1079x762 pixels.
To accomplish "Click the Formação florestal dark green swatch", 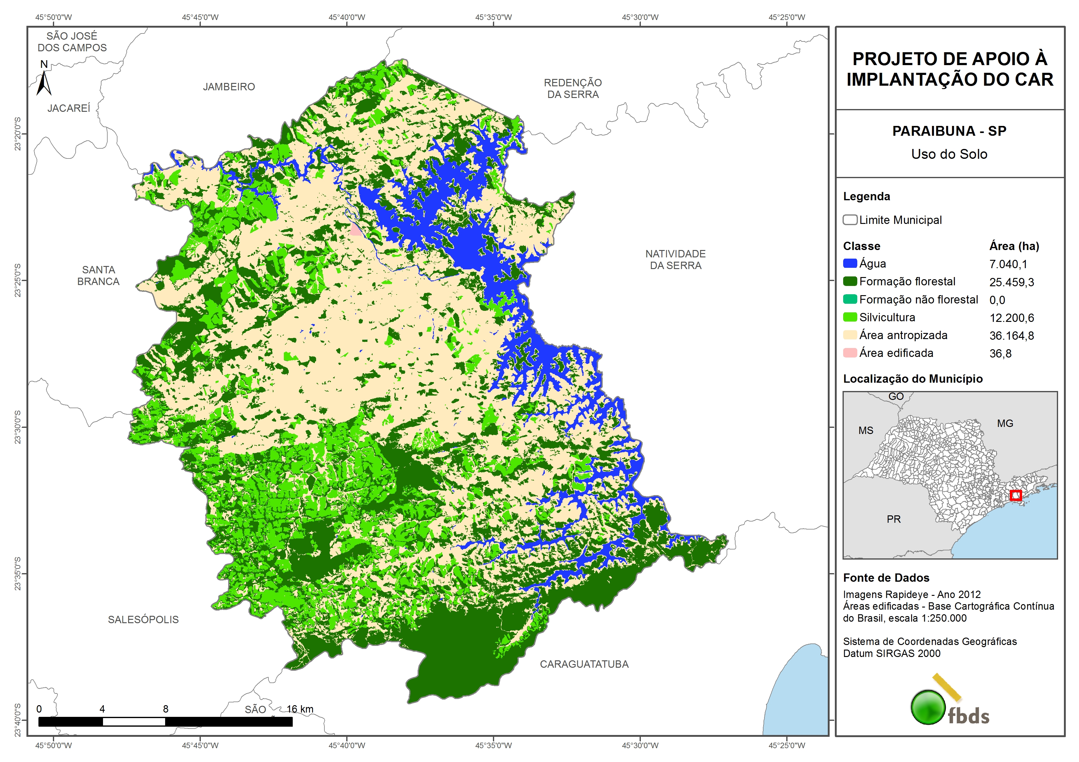I will [850, 281].
